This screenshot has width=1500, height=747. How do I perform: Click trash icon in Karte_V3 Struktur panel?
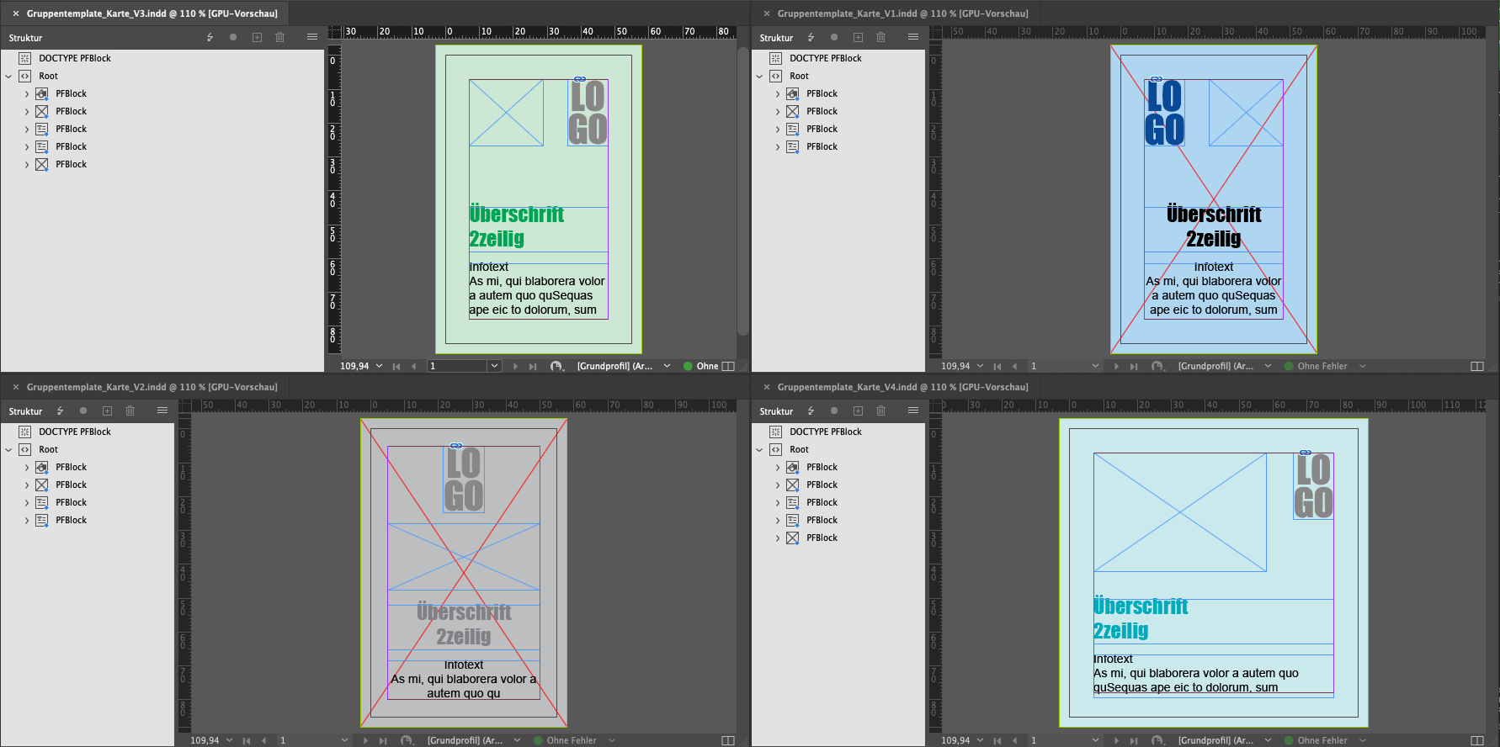click(x=279, y=37)
